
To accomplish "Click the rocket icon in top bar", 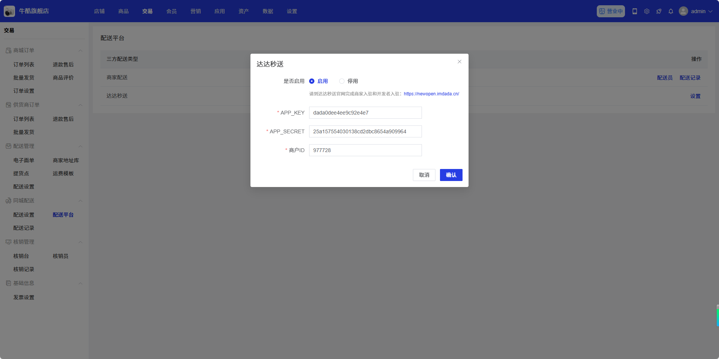I will (659, 11).
